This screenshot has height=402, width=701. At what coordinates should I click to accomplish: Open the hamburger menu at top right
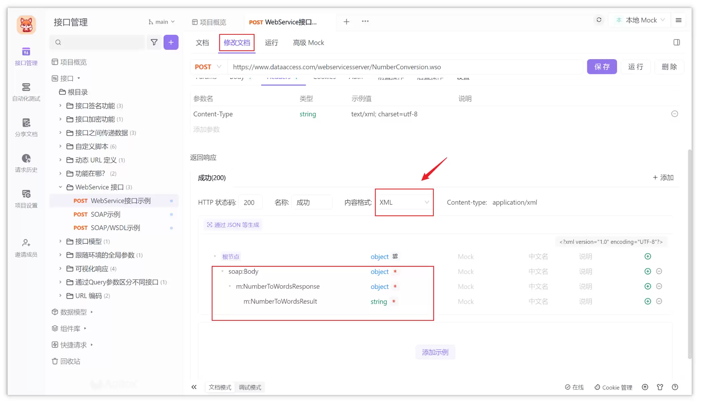(679, 20)
